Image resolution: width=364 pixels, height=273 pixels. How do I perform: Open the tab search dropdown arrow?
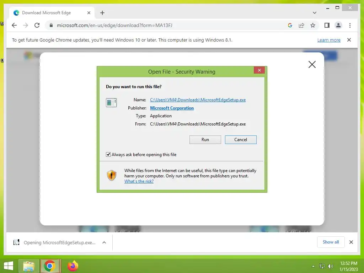pos(314,13)
